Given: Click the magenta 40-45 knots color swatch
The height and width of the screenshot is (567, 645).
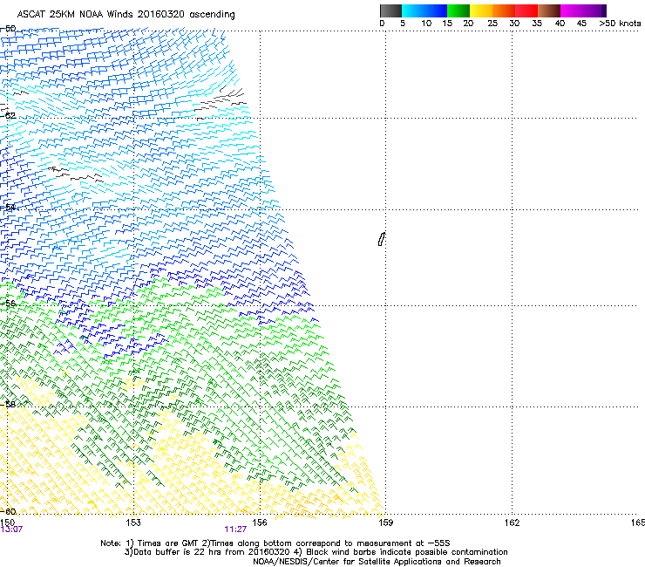Looking at the screenshot, I should pyautogui.click(x=572, y=10).
